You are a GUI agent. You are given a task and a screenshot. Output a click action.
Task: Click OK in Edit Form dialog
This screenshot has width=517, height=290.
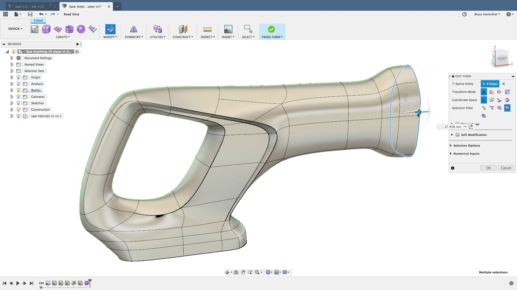tap(488, 168)
